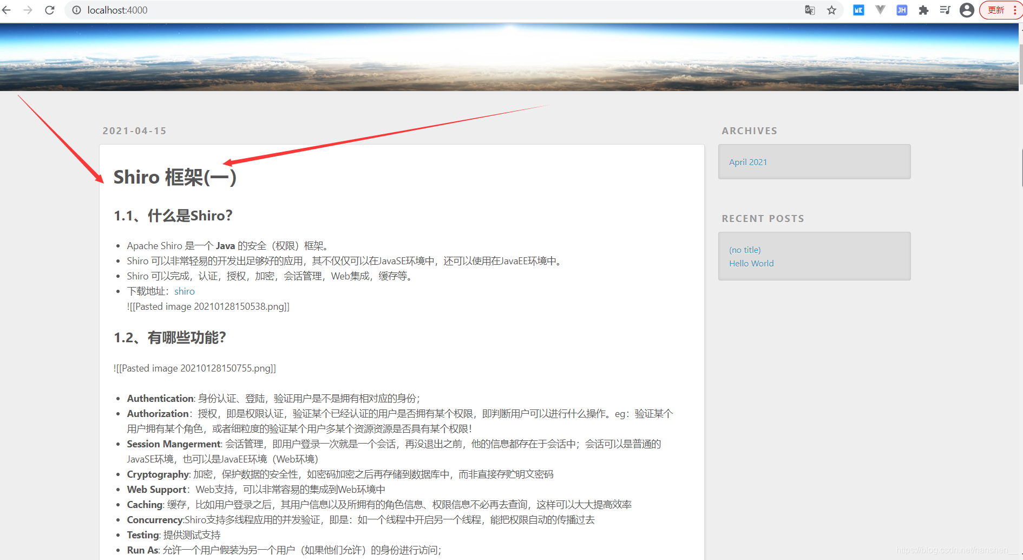The width and height of the screenshot is (1023, 560).
Task: Click the 2021-04-15 post date
Action: pos(135,131)
